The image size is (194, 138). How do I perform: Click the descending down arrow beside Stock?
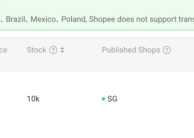tap(62, 52)
